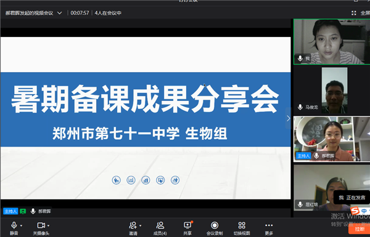
Task: Select the 我 self video thumbnail
Action: [x=332, y=42]
